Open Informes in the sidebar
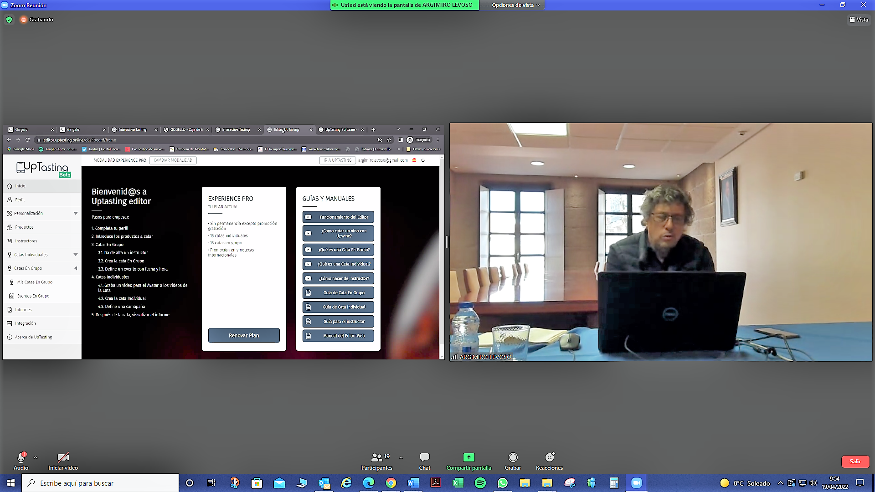The width and height of the screenshot is (875, 492). (x=42, y=309)
